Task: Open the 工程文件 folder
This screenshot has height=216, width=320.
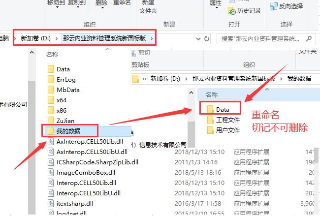Action: [224, 120]
